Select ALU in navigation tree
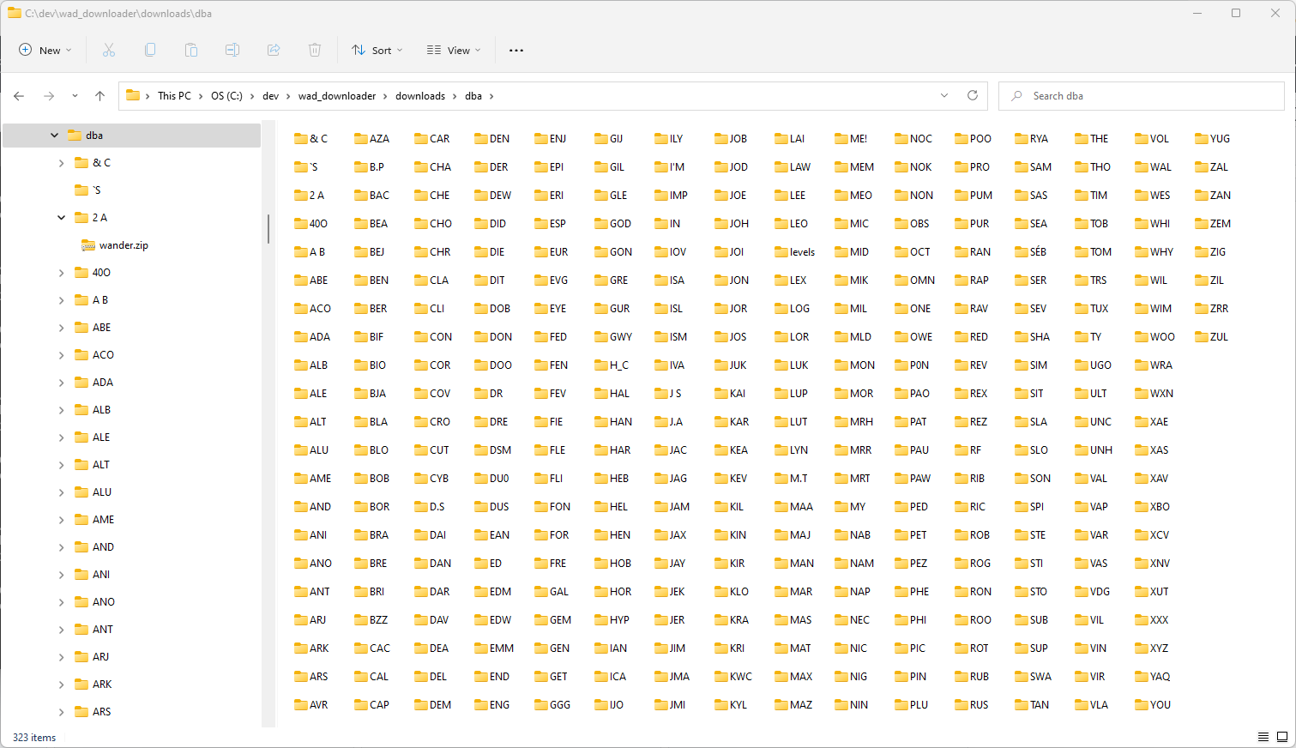Viewport: 1296px width, 748px height. click(94, 492)
